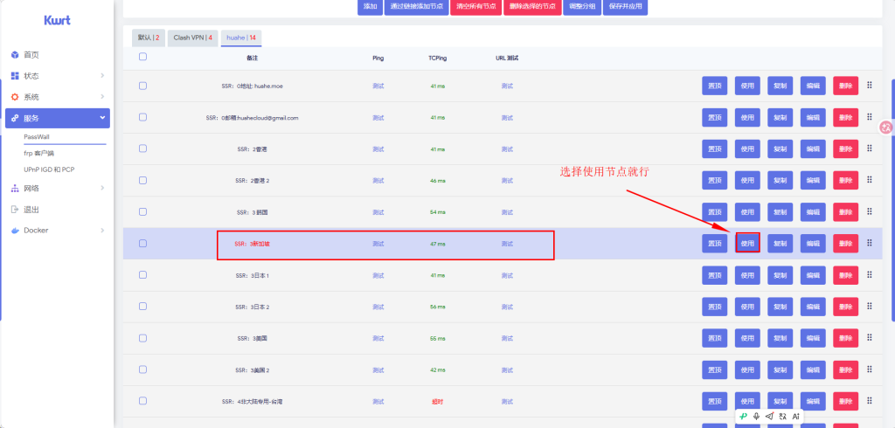
Task: Tick the checkbox of the 3新加坡 node
Action: click(142, 243)
